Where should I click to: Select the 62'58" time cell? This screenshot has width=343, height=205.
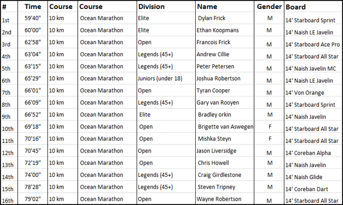coord(32,42)
